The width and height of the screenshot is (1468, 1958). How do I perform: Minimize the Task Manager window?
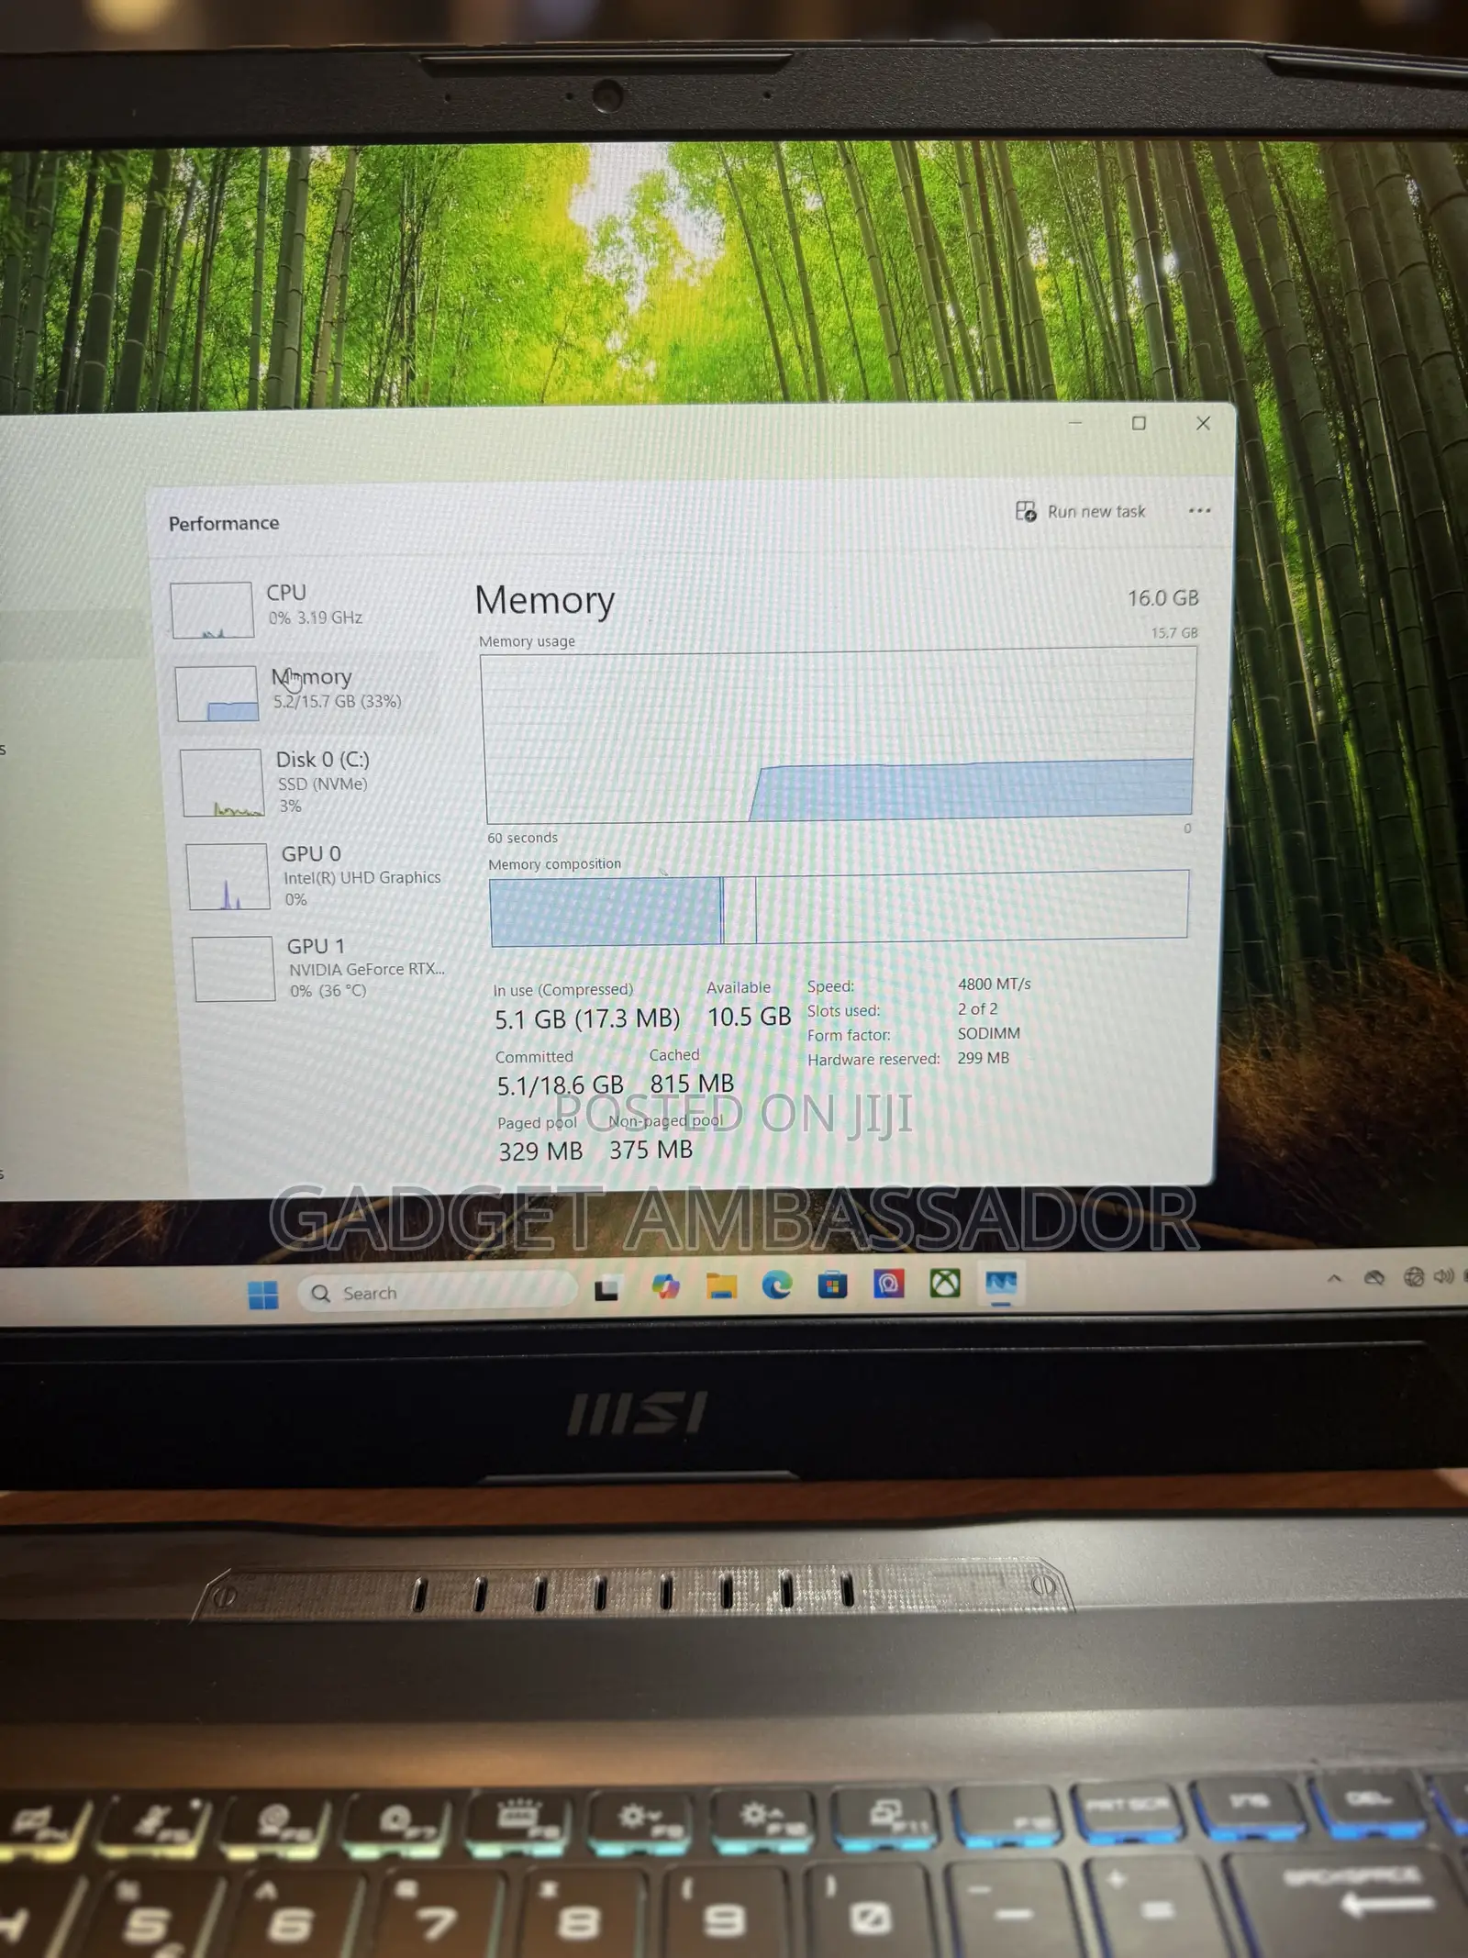1075,423
